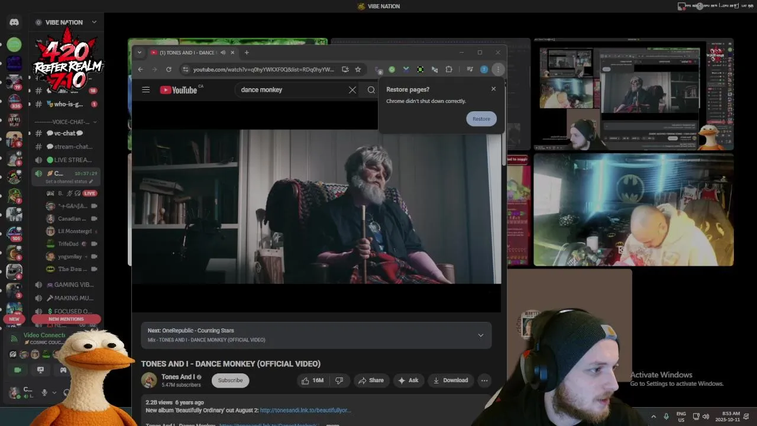Open tonesandi.lnk.to album link
757x426 pixels.
[x=305, y=410]
